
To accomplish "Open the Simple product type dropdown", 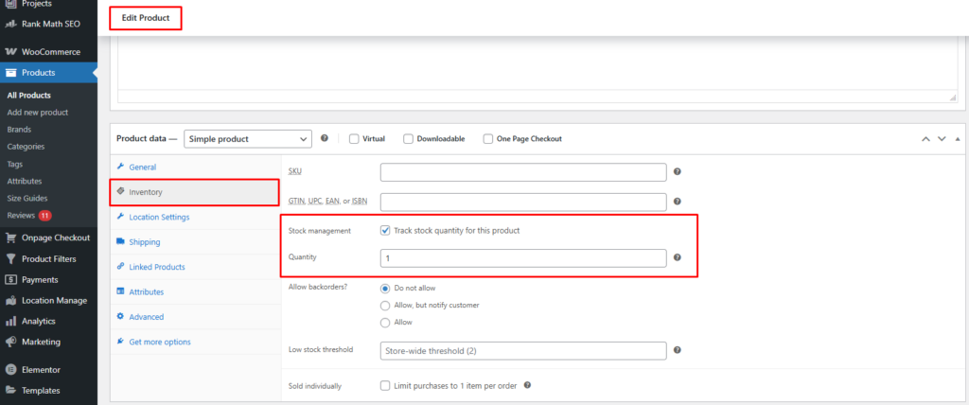I will 248,139.
